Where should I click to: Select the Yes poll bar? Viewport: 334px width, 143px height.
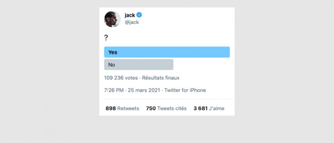coord(167,52)
